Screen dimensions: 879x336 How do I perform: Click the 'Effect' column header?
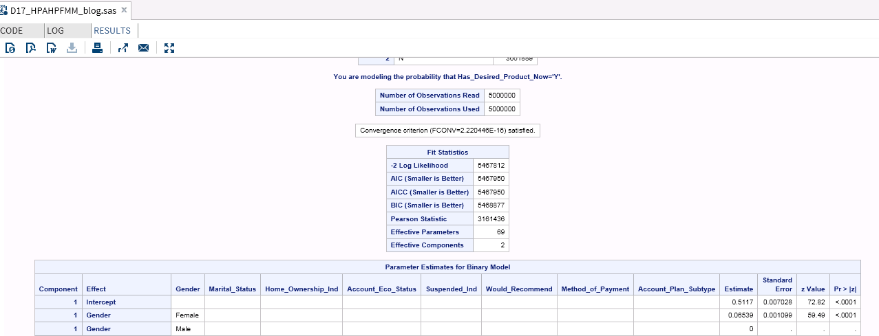(x=96, y=289)
